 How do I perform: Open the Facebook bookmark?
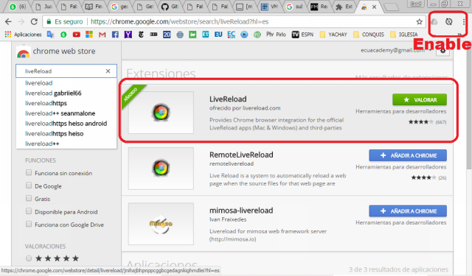115,35
